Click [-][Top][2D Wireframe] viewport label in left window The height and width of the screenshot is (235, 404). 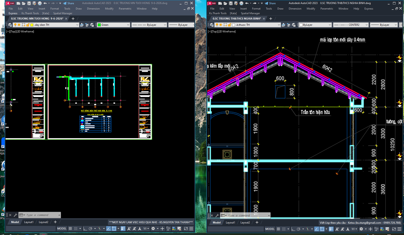point(20,31)
